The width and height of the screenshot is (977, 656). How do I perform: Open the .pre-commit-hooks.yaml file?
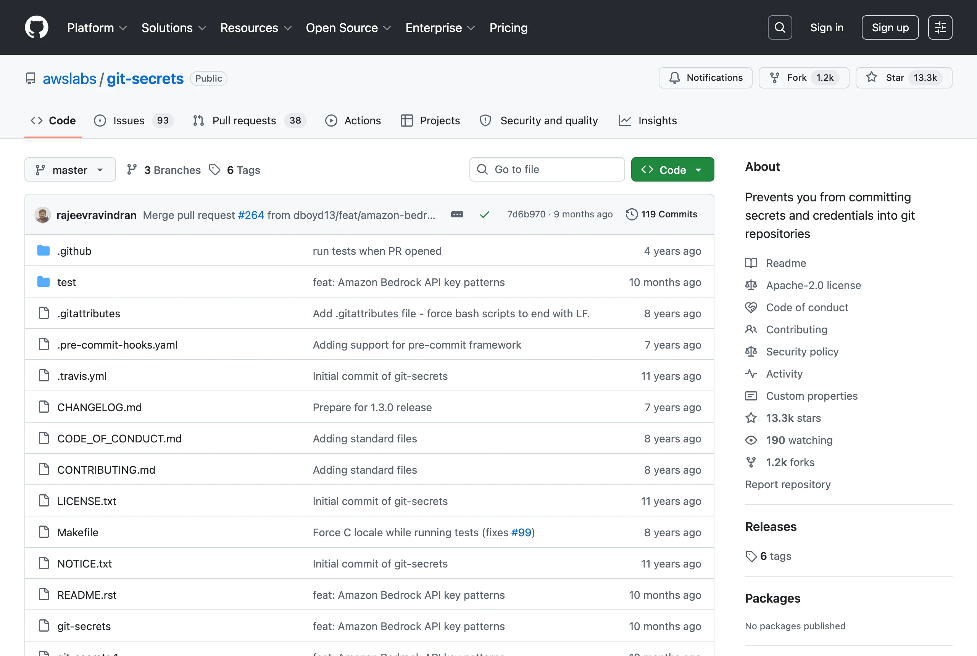pyautogui.click(x=117, y=345)
